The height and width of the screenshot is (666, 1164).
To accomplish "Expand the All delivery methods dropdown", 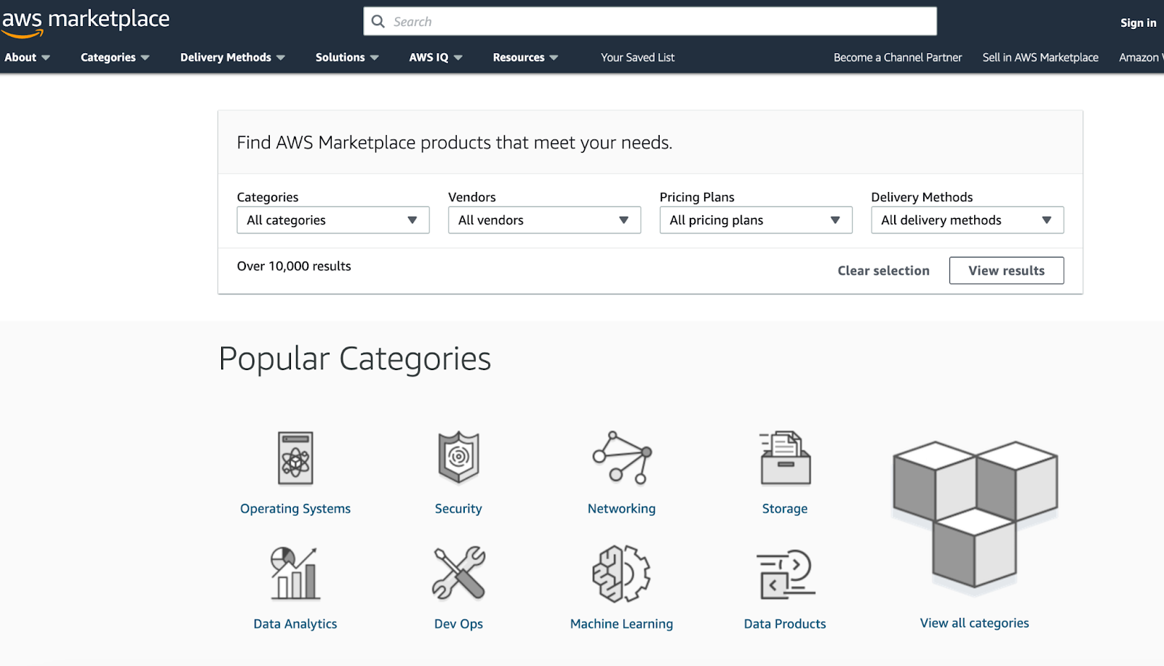I will pyautogui.click(x=967, y=220).
